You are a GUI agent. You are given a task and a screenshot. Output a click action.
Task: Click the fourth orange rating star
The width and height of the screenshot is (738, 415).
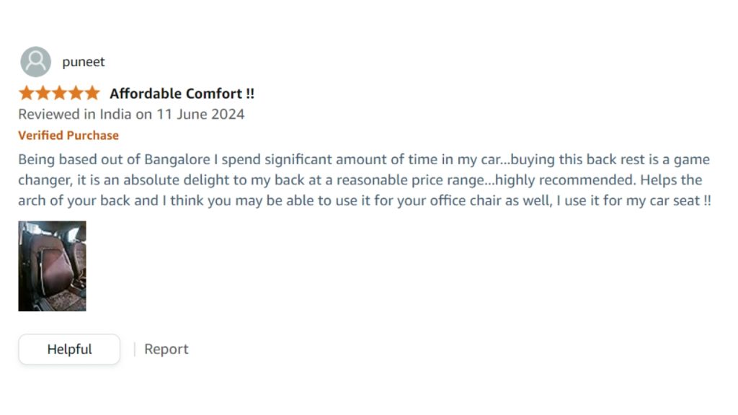tap(75, 93)
